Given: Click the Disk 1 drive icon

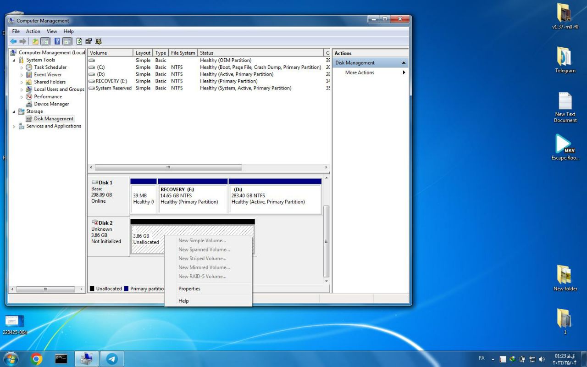Looking at the screenshot, I should 95,182.
